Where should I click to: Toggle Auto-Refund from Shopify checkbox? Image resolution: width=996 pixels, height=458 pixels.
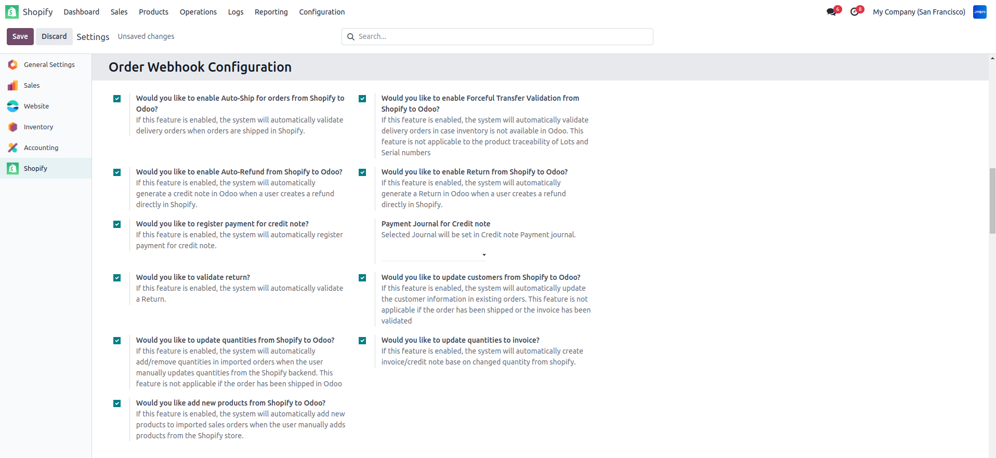tap(117, 172)
